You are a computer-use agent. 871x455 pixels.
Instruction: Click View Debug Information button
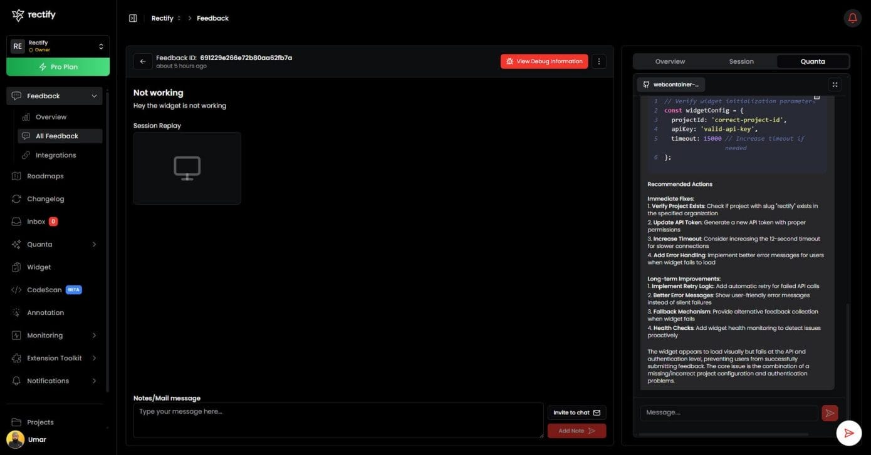click(x=544, y=61)
